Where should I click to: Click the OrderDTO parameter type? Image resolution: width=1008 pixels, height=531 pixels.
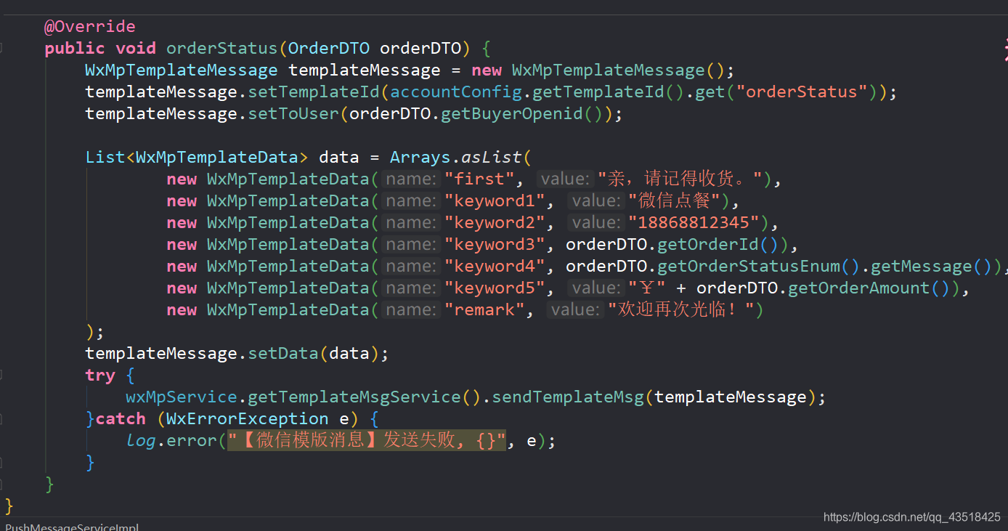pyautogui.click(x=329, y=49)
